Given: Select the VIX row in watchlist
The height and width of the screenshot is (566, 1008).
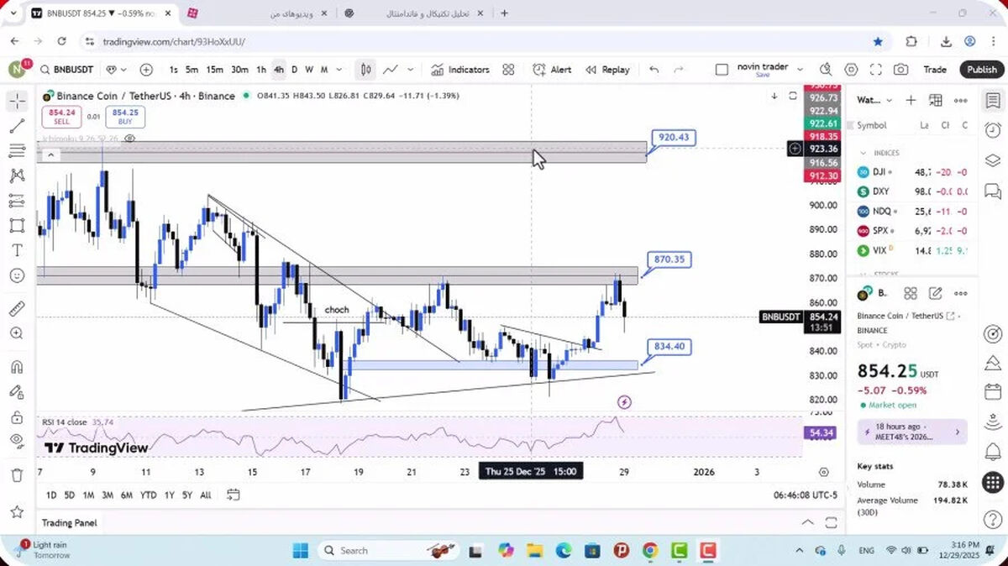Looking at the screenshot, I should pyautogui.click(x=912, y=250).
